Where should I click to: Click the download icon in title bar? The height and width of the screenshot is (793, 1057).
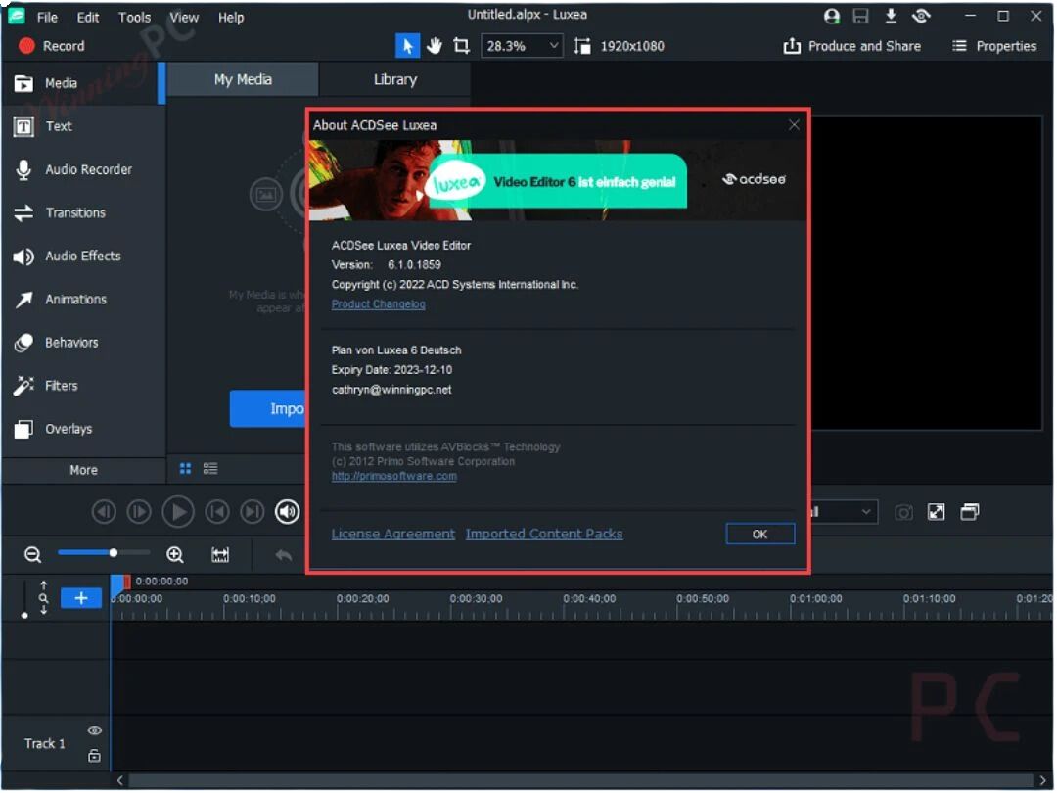click(891, 16)
